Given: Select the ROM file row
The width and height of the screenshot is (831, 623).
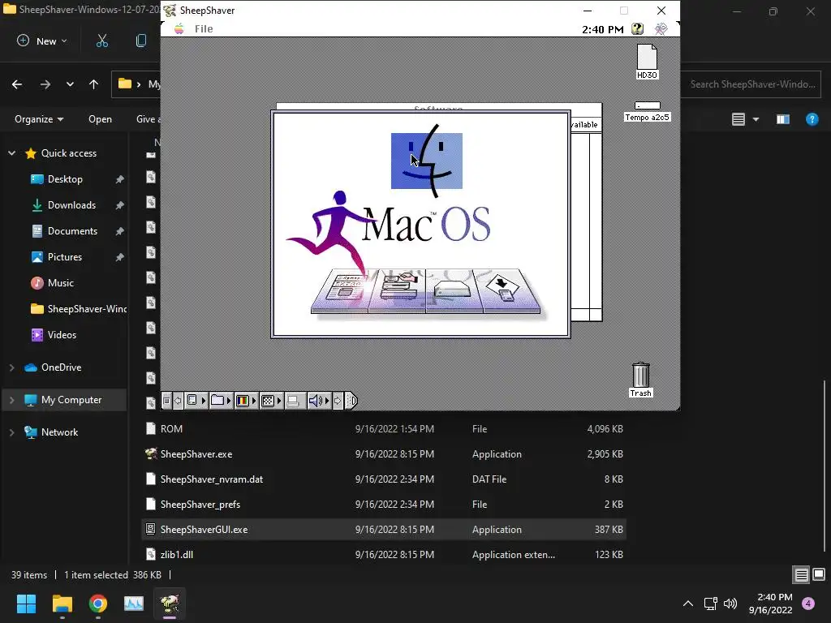Looking at the screenshot, I should 384,428.
